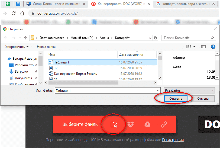The width and height of the screenshot is (220, 148).
Task: Reload the convertio page
Action: click(14, 13)
